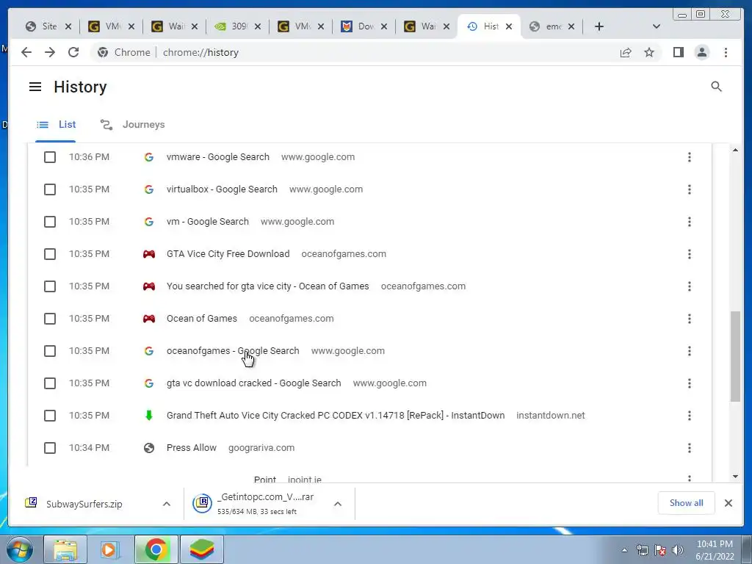Switch to the Site browser tab
This screenshot has height=564, width=752.
point(49,26)
